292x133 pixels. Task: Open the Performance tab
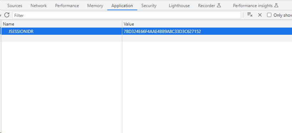pyautogui.click(x=67, y=6)
